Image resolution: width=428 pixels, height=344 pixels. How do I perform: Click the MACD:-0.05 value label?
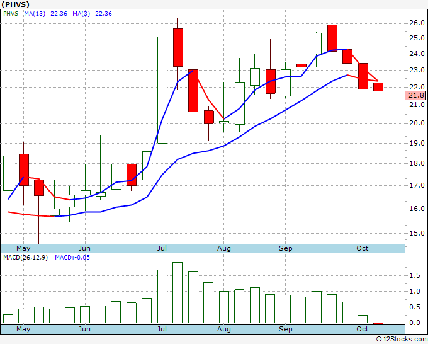(72, 258)
